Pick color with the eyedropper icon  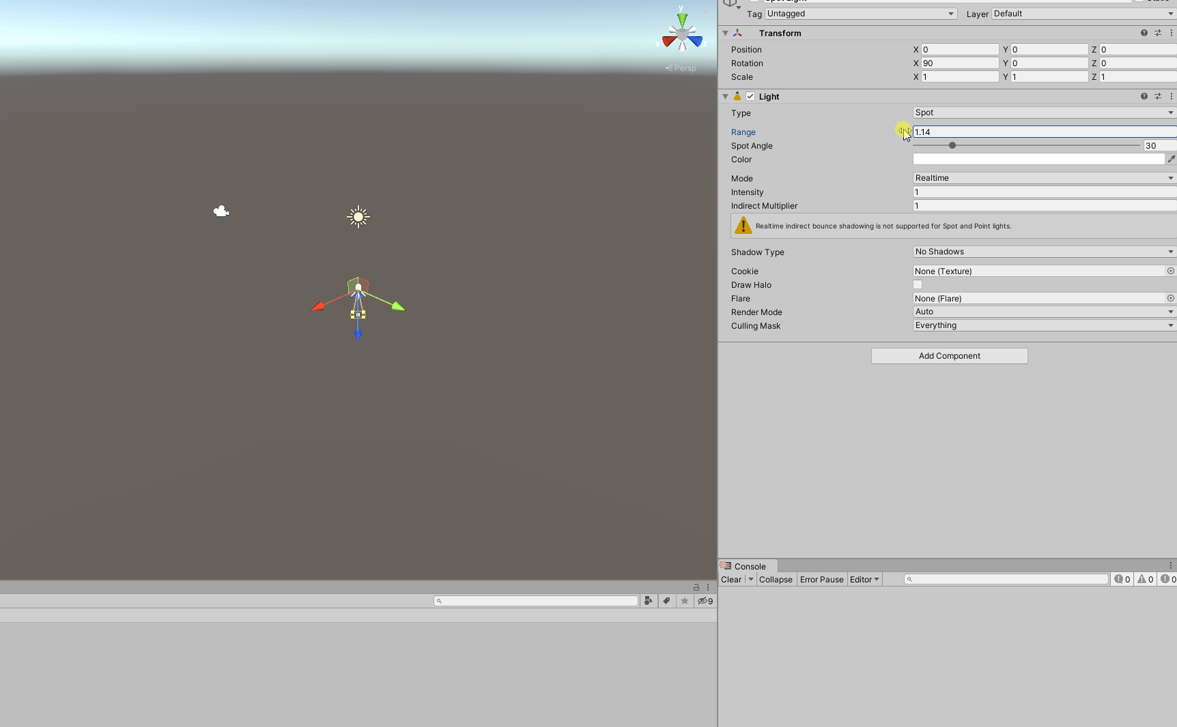pos(1172,159)
